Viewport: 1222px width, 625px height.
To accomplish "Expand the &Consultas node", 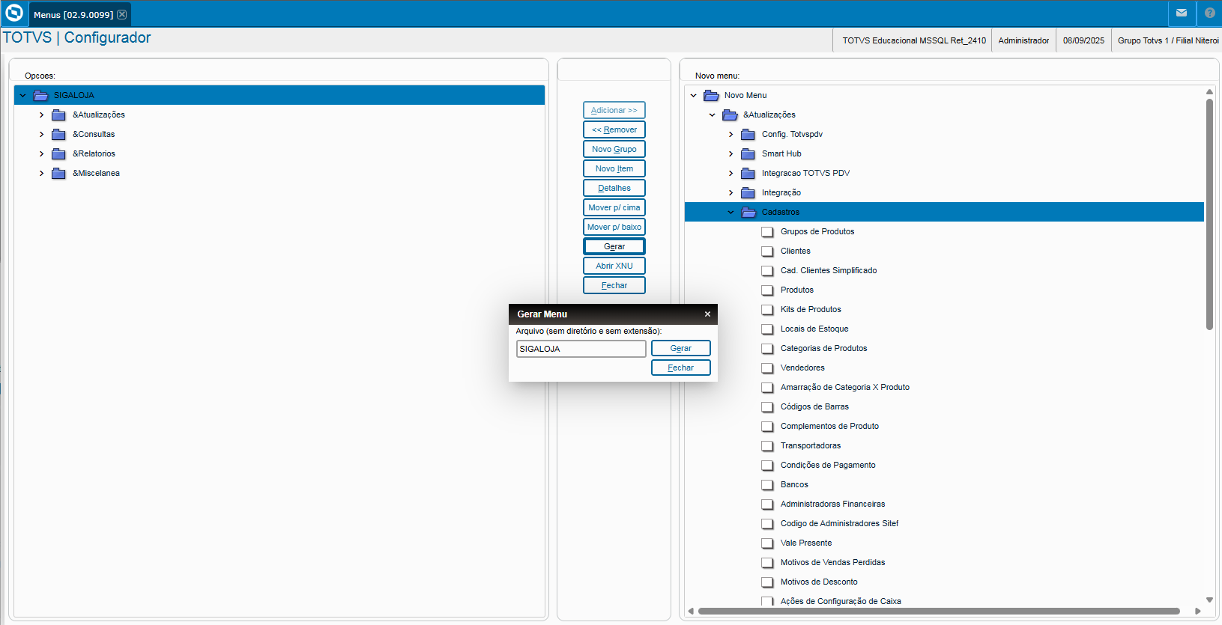I will click(41, 134).
